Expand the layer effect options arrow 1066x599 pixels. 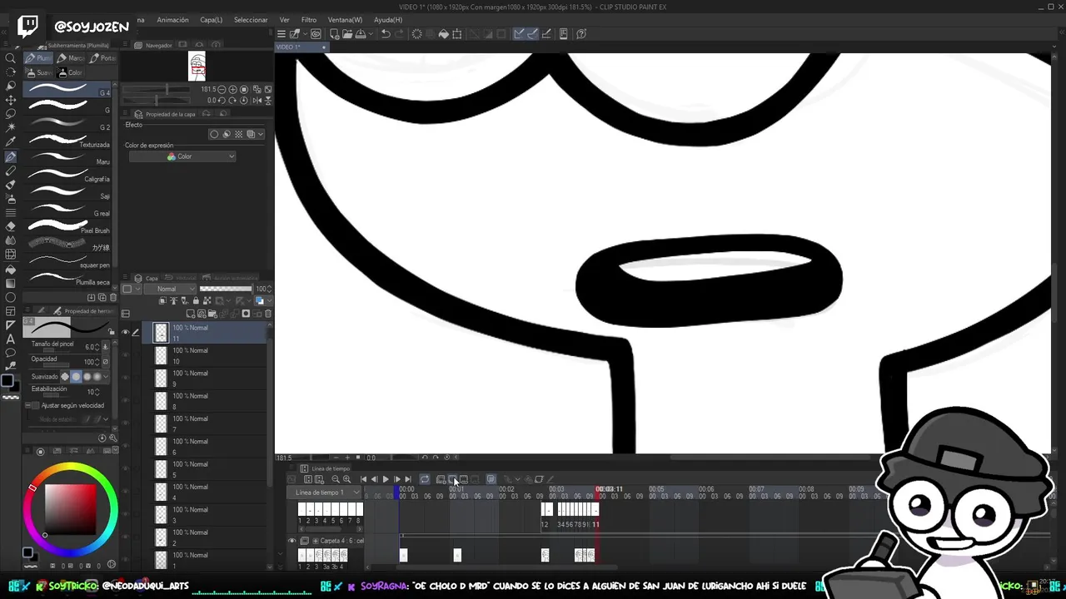coord(261,134)
